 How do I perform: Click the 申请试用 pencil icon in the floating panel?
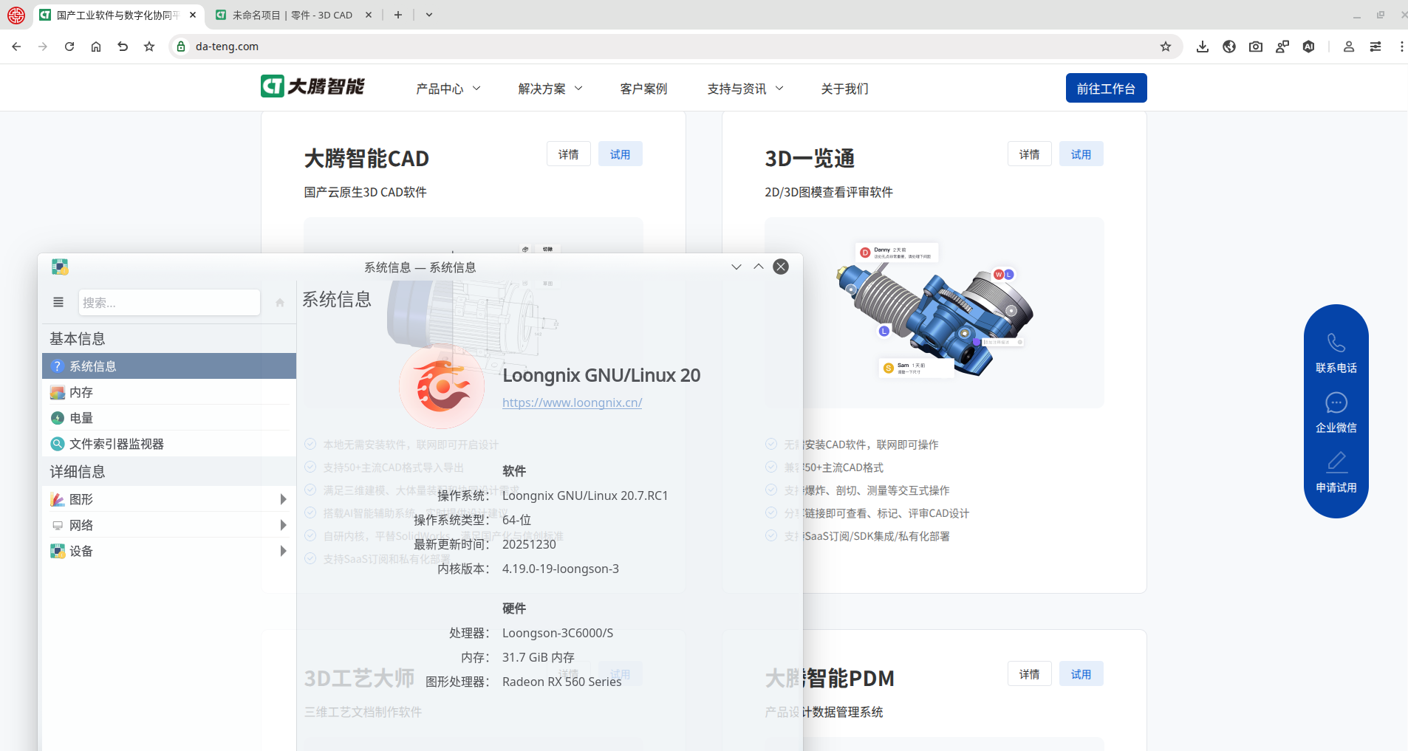click(x=1336, y=462)
